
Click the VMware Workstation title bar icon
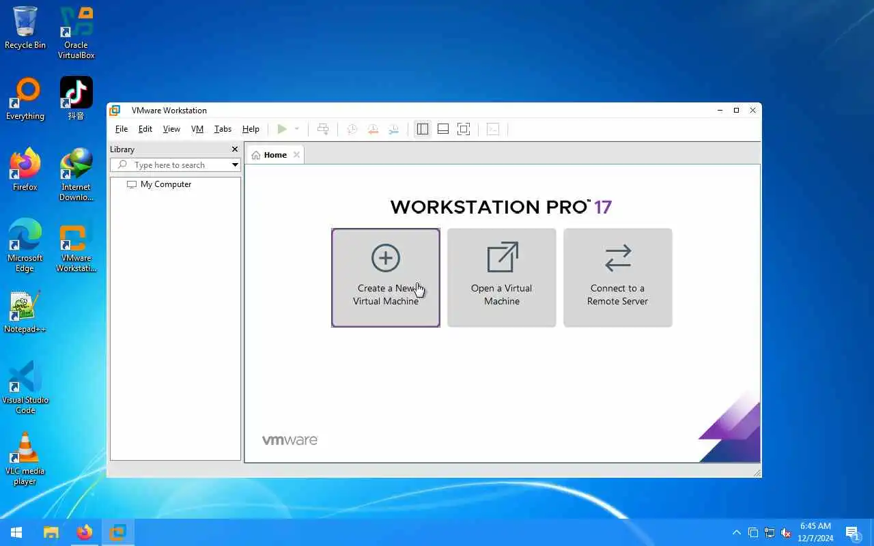[115, 111]
